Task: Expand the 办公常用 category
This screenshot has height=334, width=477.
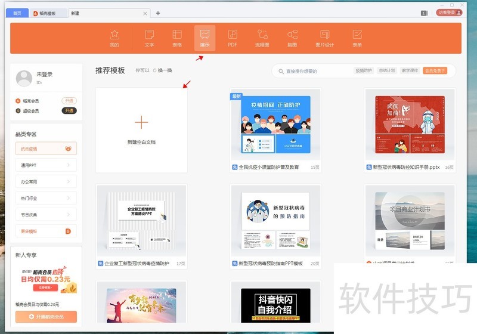Action: 47,181
